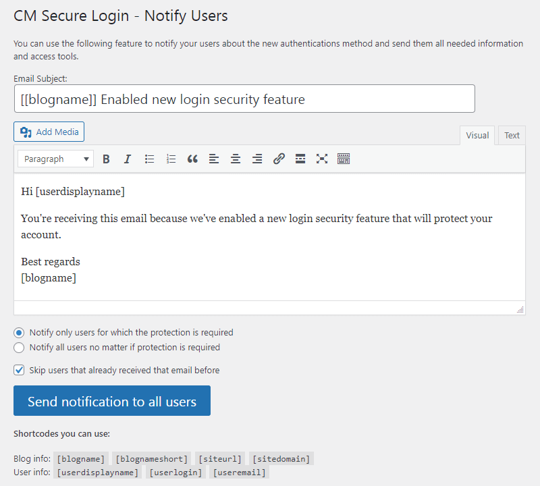
Task: Click Send notification to all users
Action: coord(112,401)
